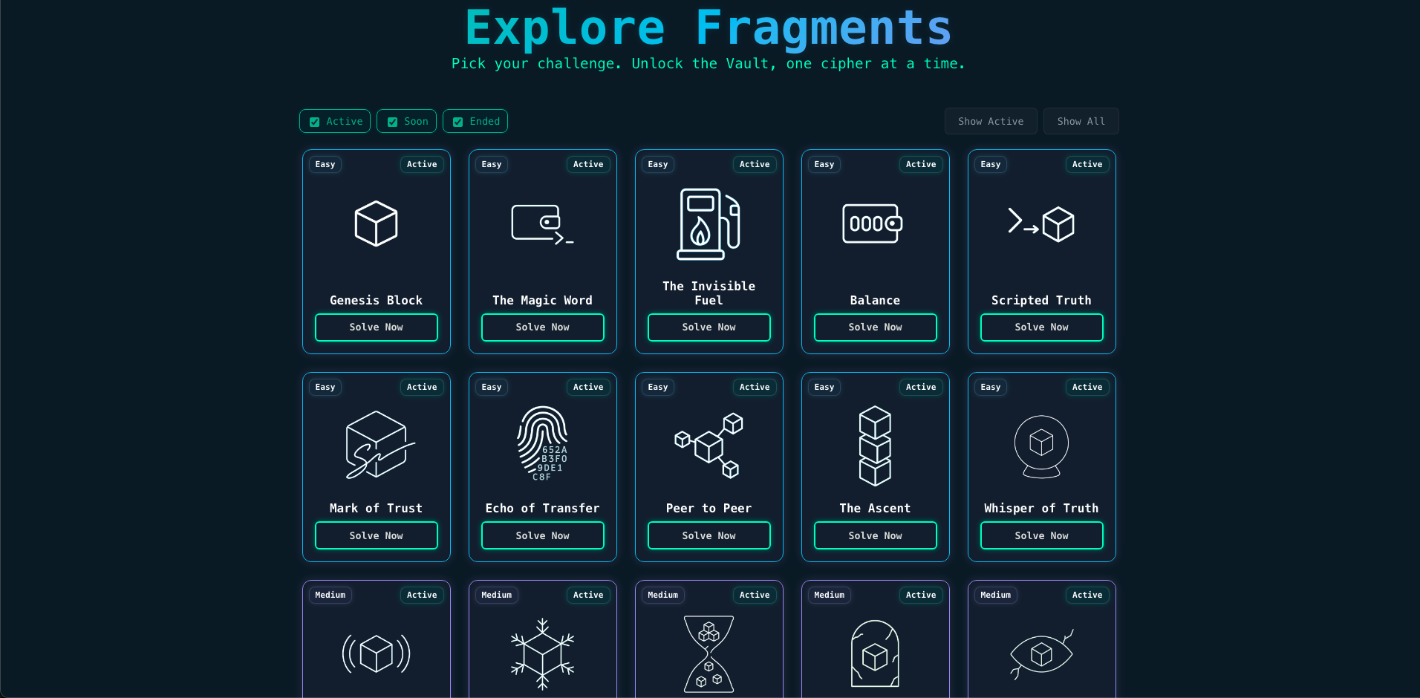
Task: Click the hourglass icon on Medium card
Action: pyautogui.click(x=709, y=654)
